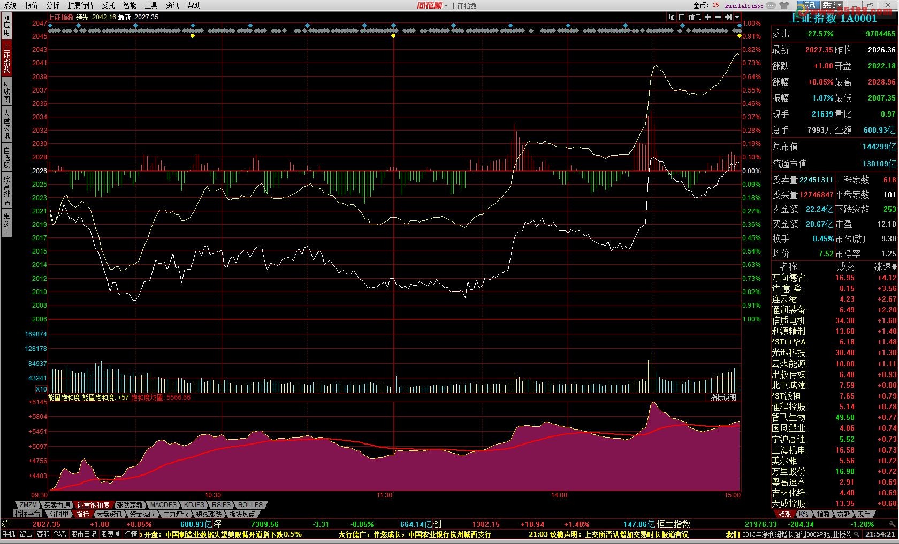Click the 信息 button on chart toolbar

point(695,17)
